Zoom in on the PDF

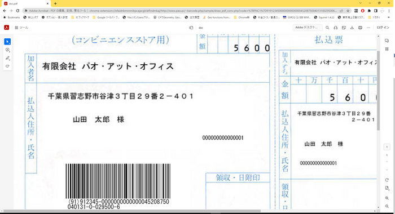click(387, 198)
